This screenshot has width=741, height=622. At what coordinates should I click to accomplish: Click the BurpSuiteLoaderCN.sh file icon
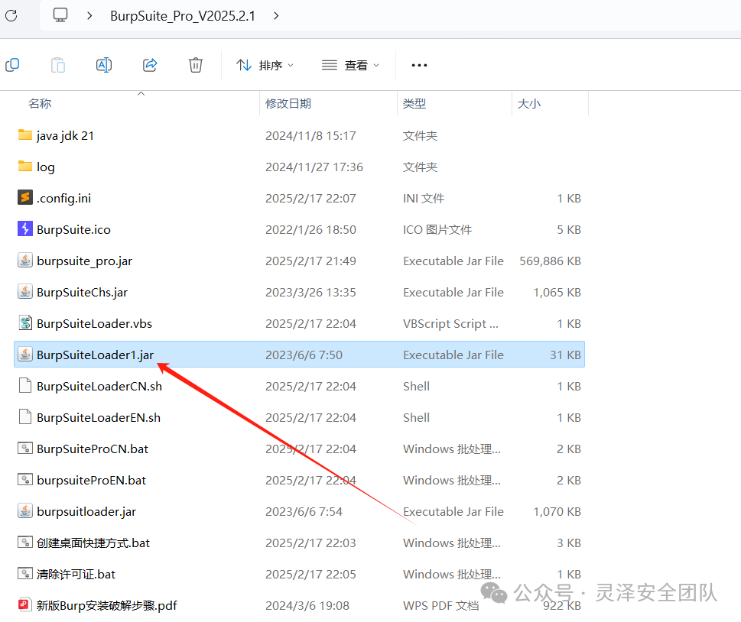click(25, 385)
